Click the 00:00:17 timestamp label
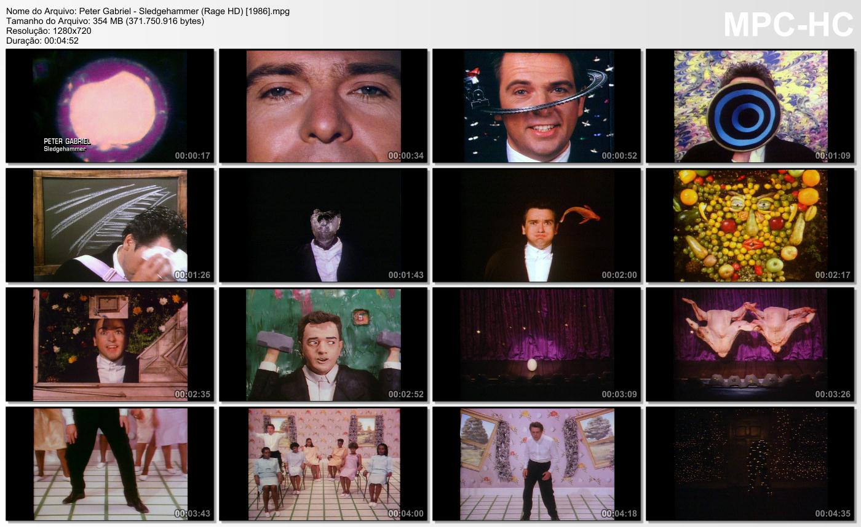Image resolution: width=861 pixels, height=527 pixels. 192,156
